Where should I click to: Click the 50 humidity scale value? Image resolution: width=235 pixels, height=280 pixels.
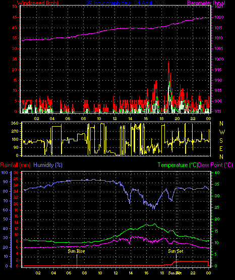[x=6, y=219]
